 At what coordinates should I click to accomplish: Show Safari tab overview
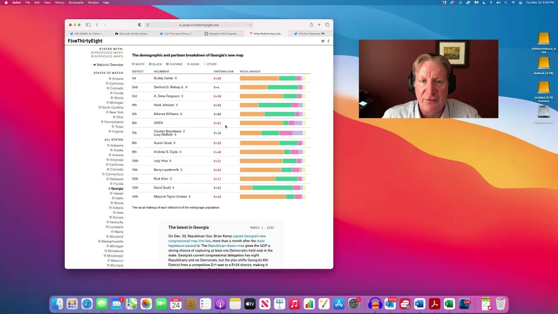pyautogui.click(x=327, y=25)
